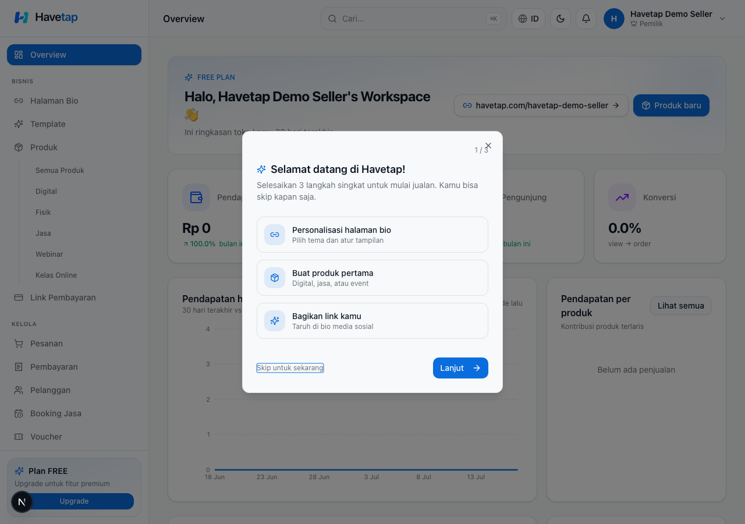Click the Pelanggan users icon

(x=19, y=390)
